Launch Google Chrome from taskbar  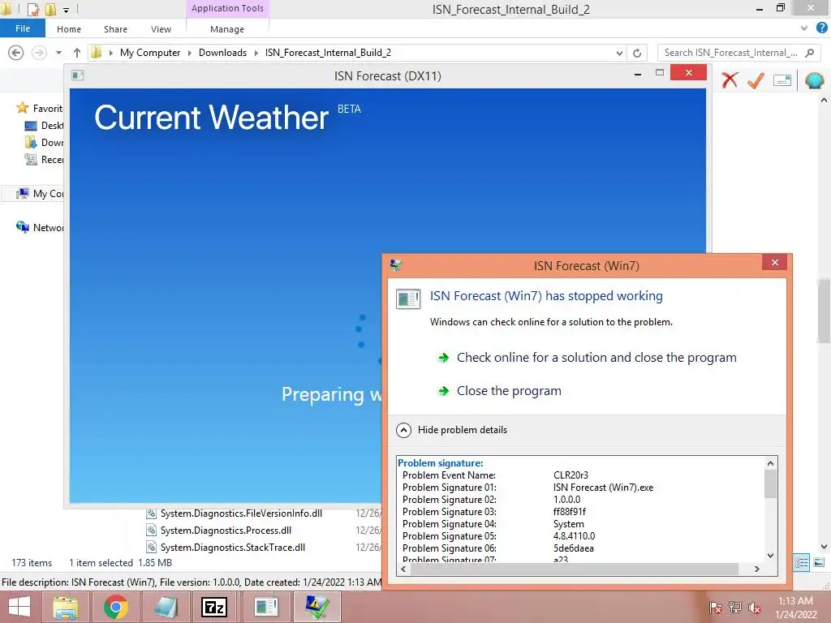pyautogui.click(x=115, y=607)
